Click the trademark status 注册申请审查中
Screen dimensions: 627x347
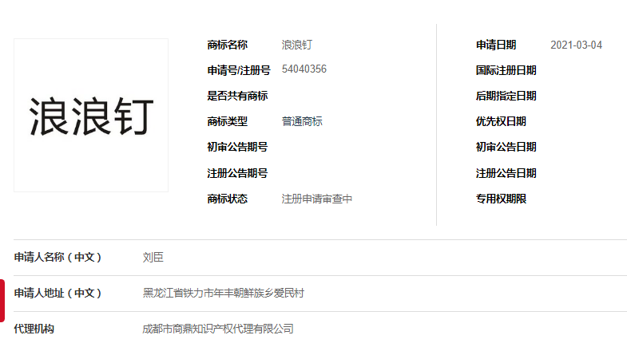coord(317,199)
